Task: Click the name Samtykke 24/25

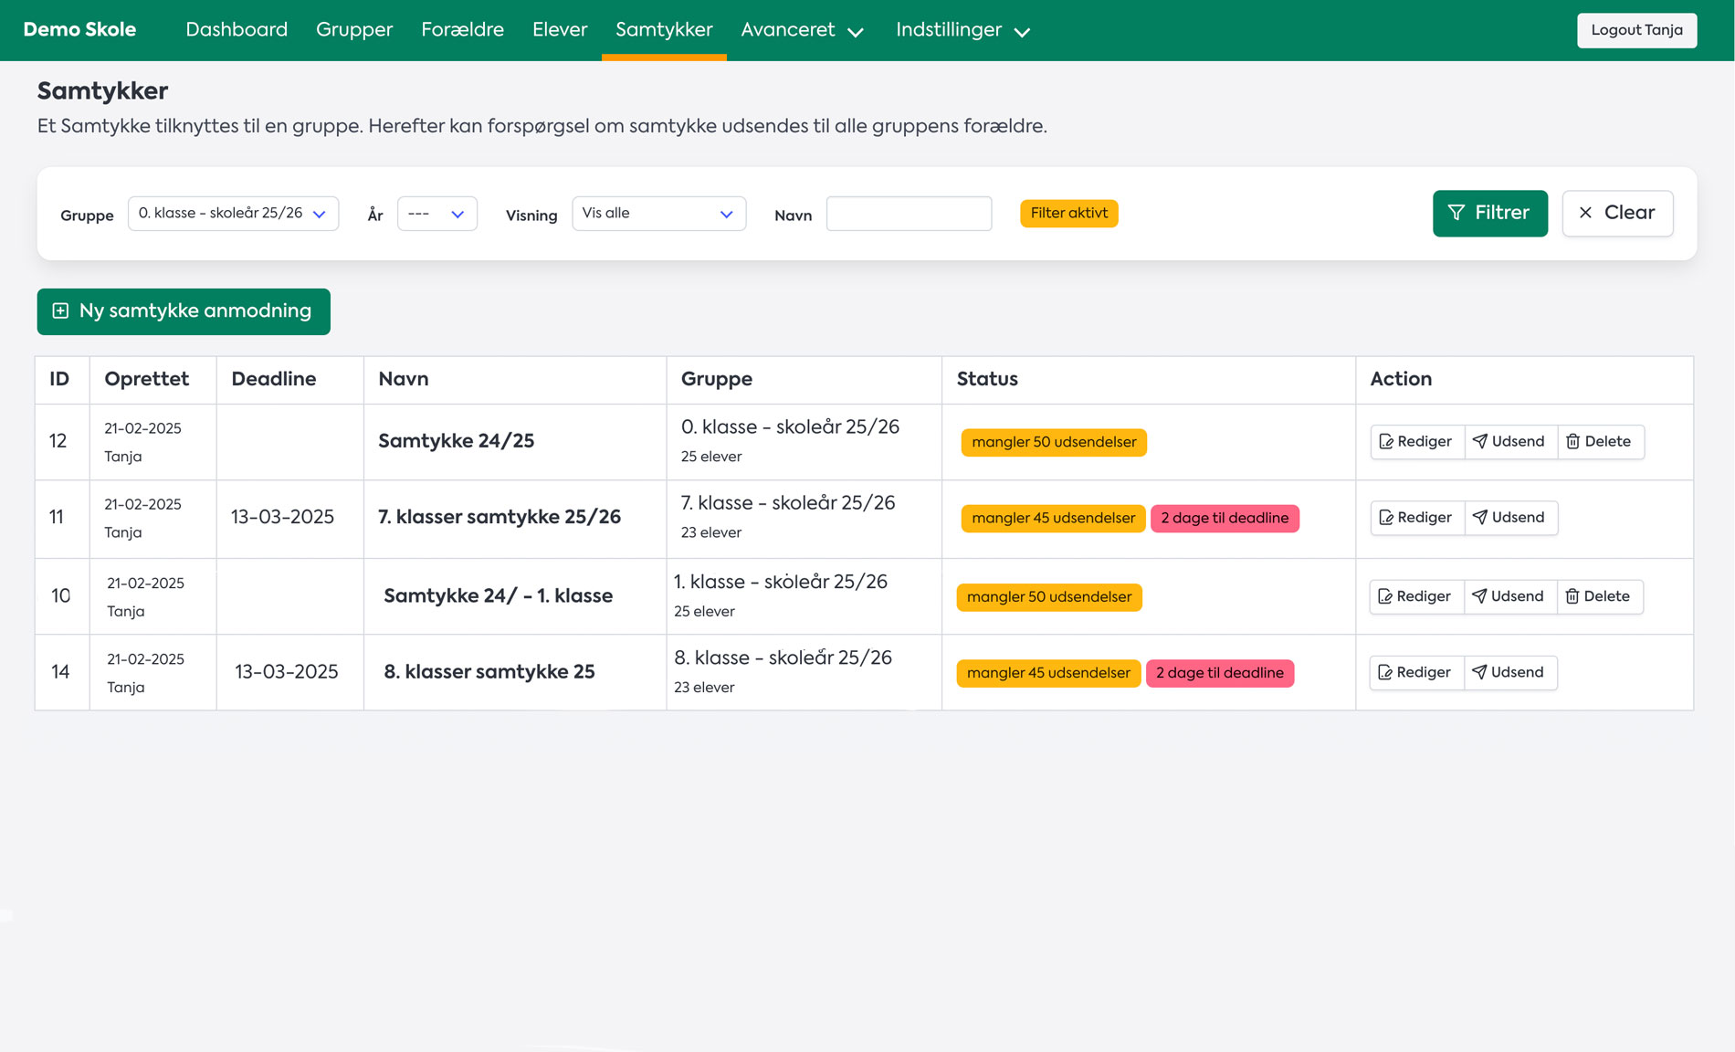Action: [x=456, y=441]
